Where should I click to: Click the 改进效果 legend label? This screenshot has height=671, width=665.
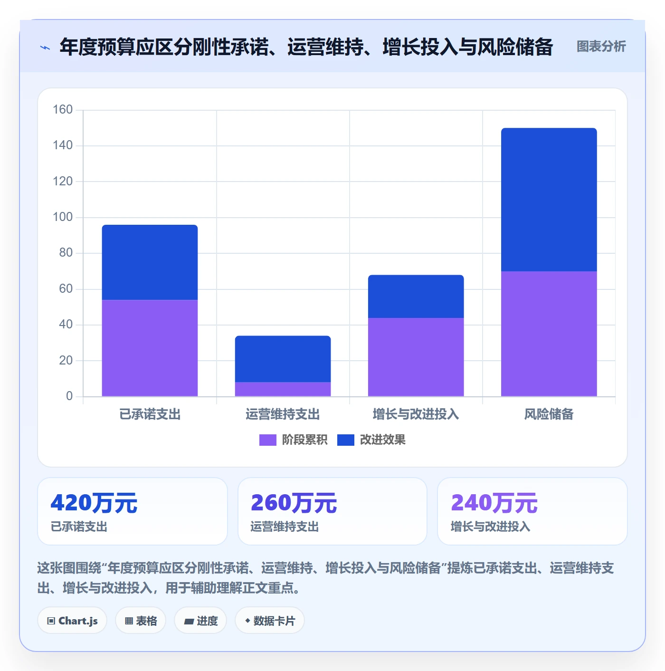(382, 440)
